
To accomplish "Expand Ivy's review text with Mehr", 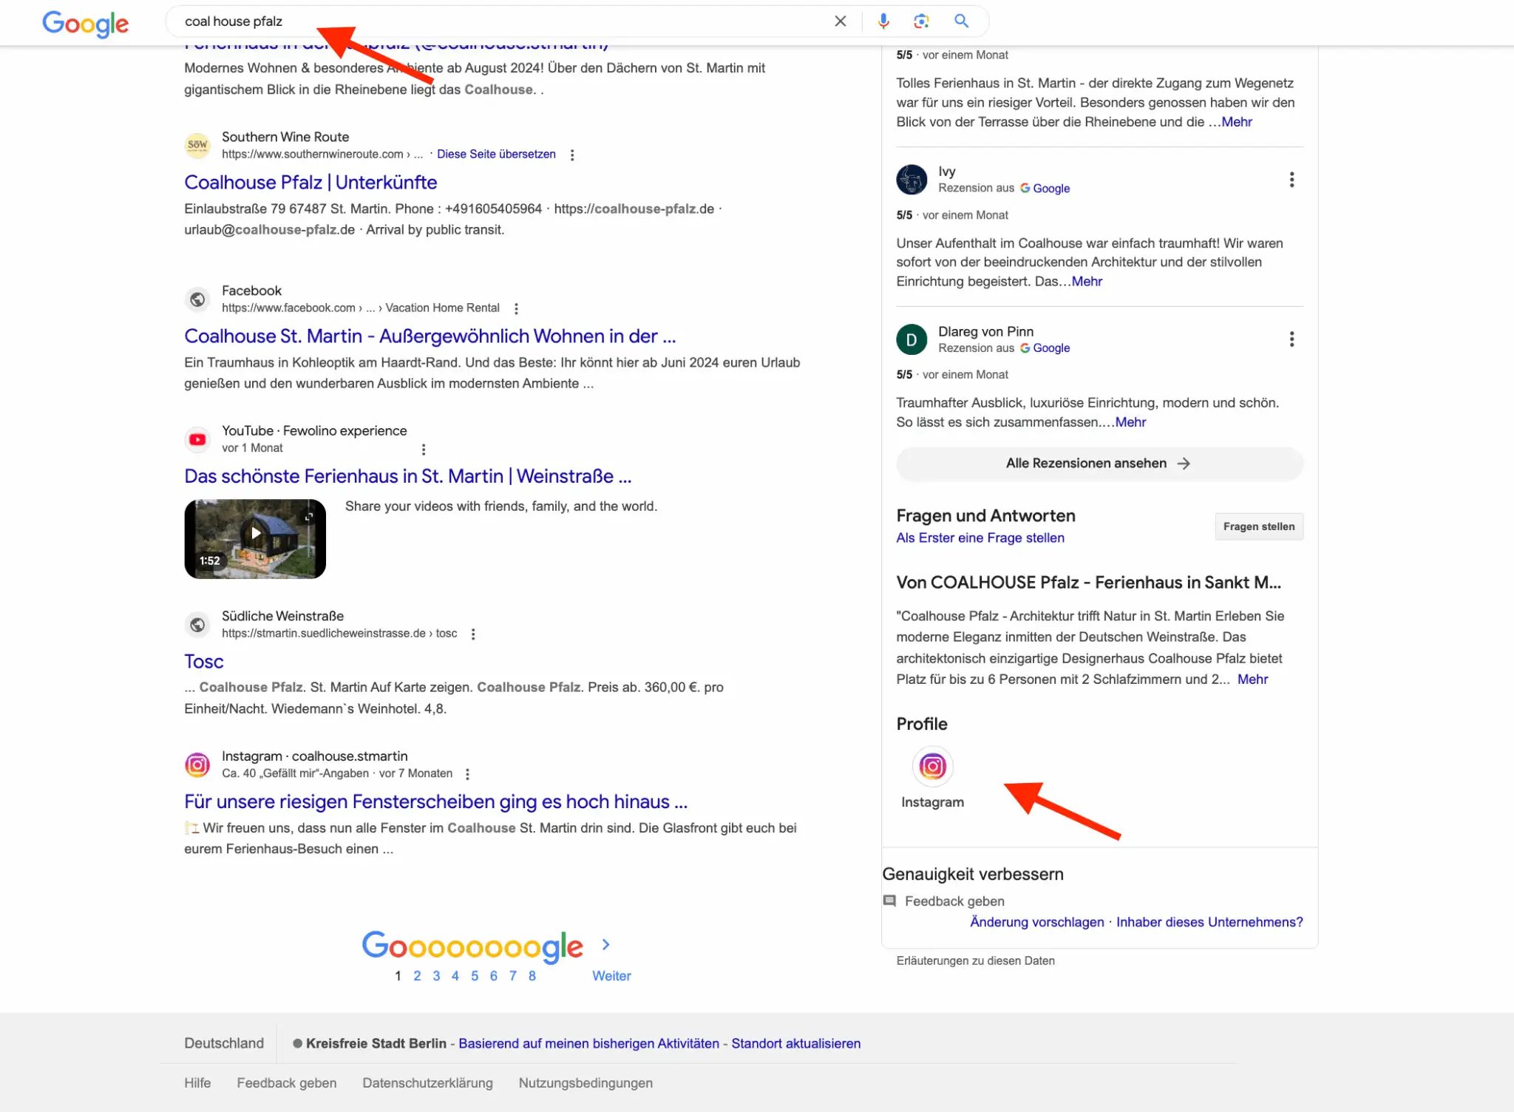I will pos(1087,282).
